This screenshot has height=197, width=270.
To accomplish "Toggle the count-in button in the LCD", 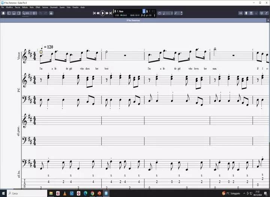I will (144, 11).
